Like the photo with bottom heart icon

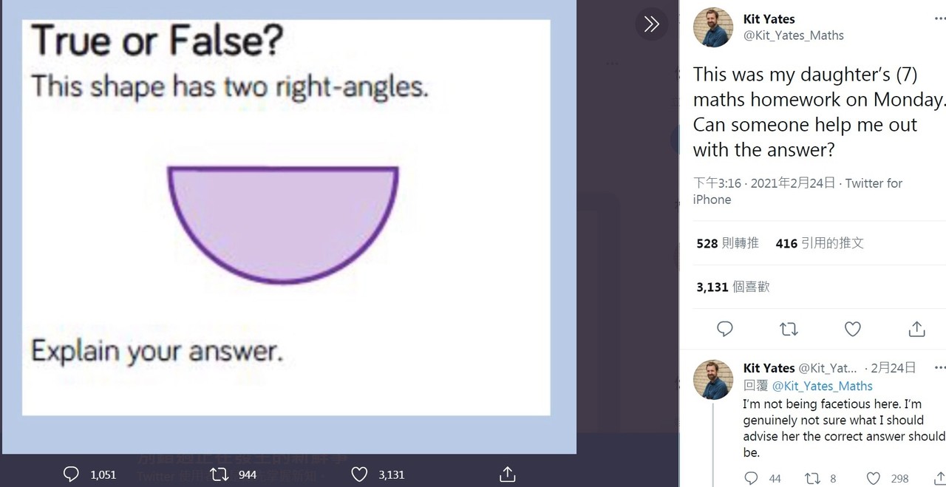pos(359,474)
